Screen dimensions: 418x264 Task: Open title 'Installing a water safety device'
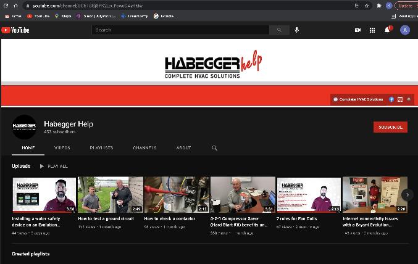[36, 221]
